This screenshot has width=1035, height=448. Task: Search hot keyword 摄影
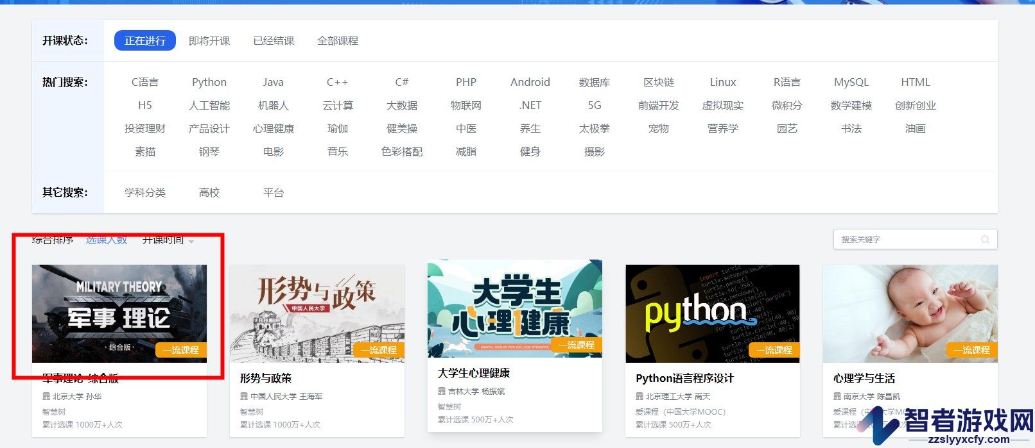pos(595,151)
